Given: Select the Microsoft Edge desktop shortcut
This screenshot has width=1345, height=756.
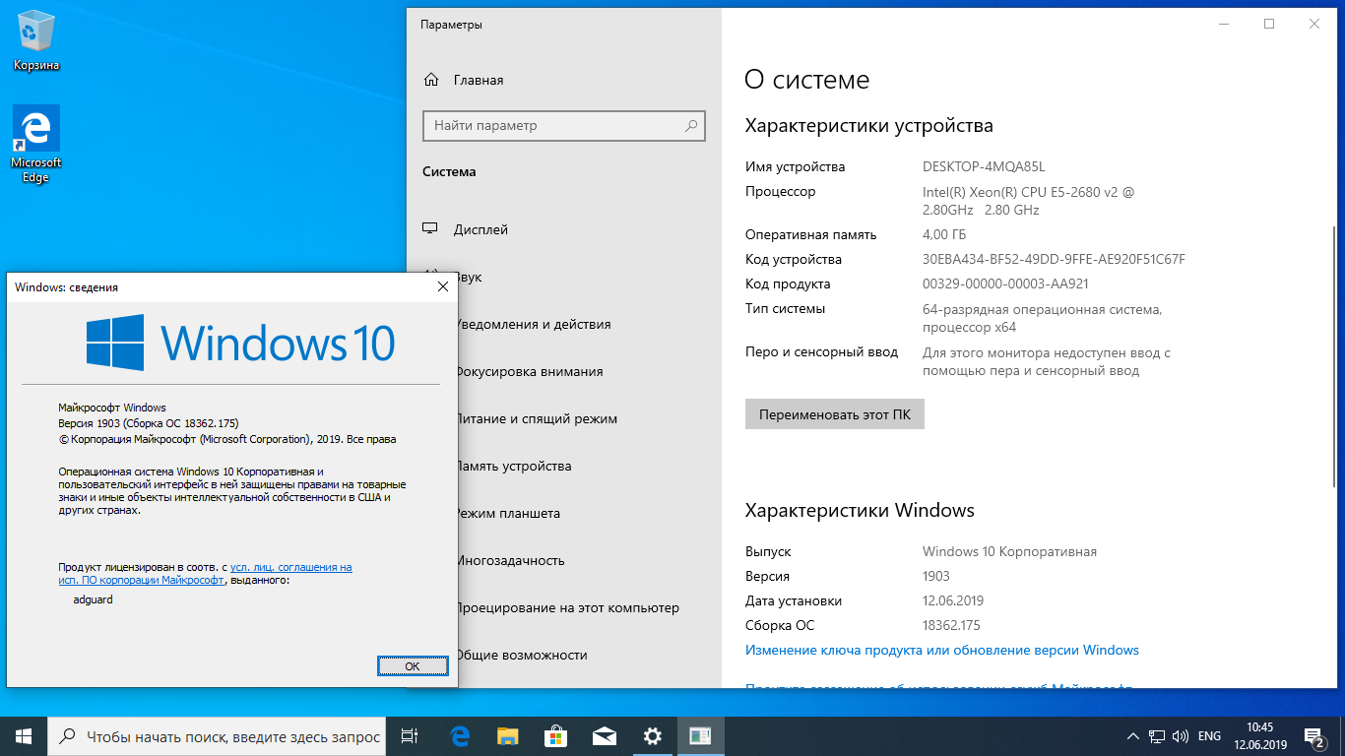Looking at the screenshot, I should 36,145.
